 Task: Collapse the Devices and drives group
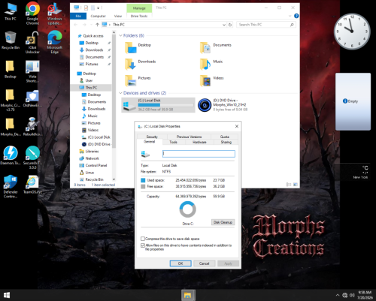tap(120, 93)
